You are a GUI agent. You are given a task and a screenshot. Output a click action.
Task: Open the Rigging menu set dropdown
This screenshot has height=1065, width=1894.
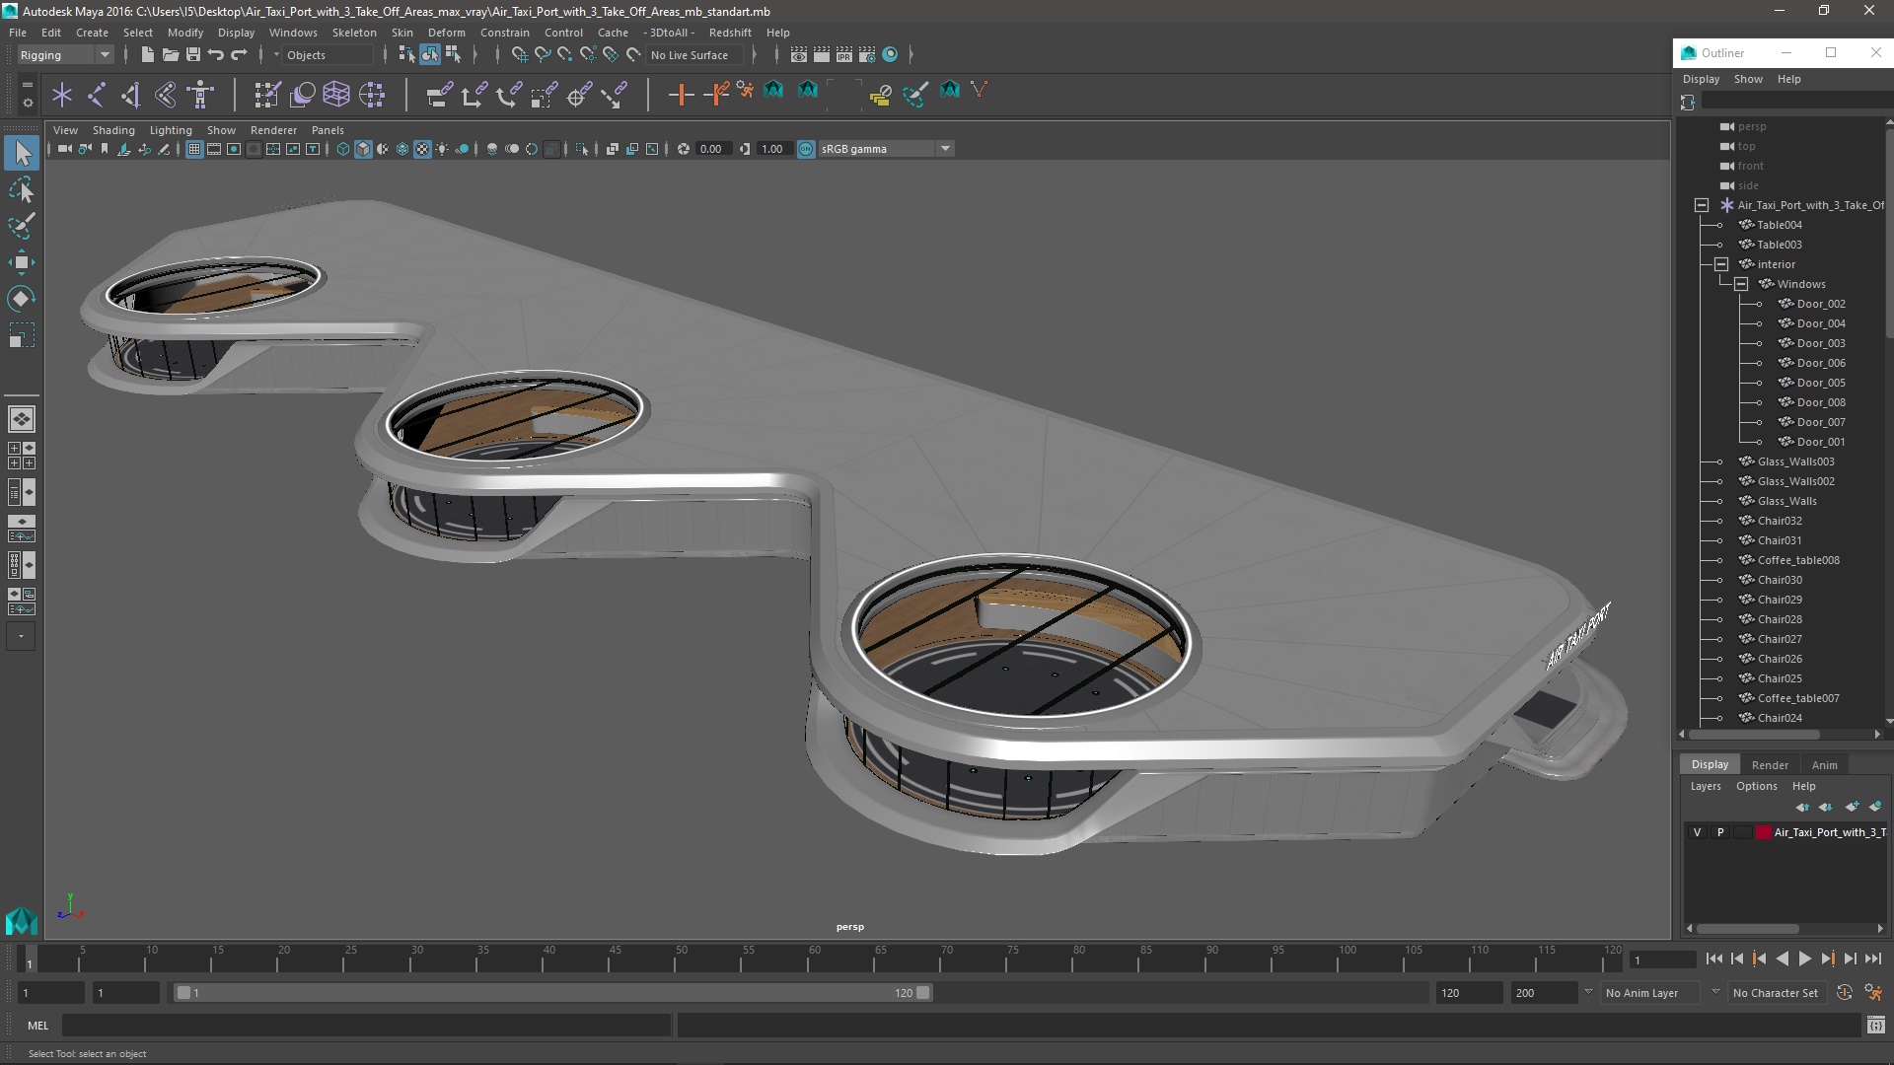[x=65, y=55]
